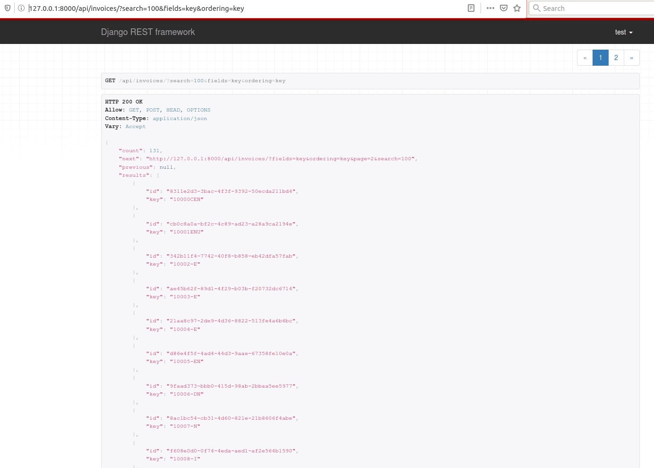
Task: Click the search magnifier icon
Action: coord(537,8)
